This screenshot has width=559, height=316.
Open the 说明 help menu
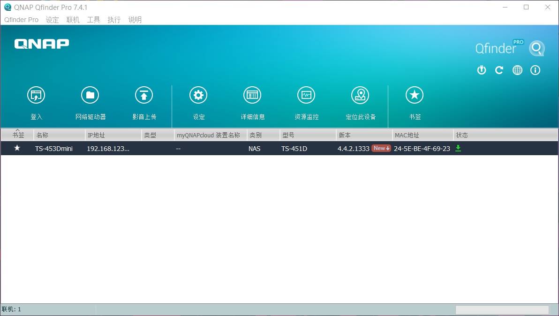coord(135,20)
